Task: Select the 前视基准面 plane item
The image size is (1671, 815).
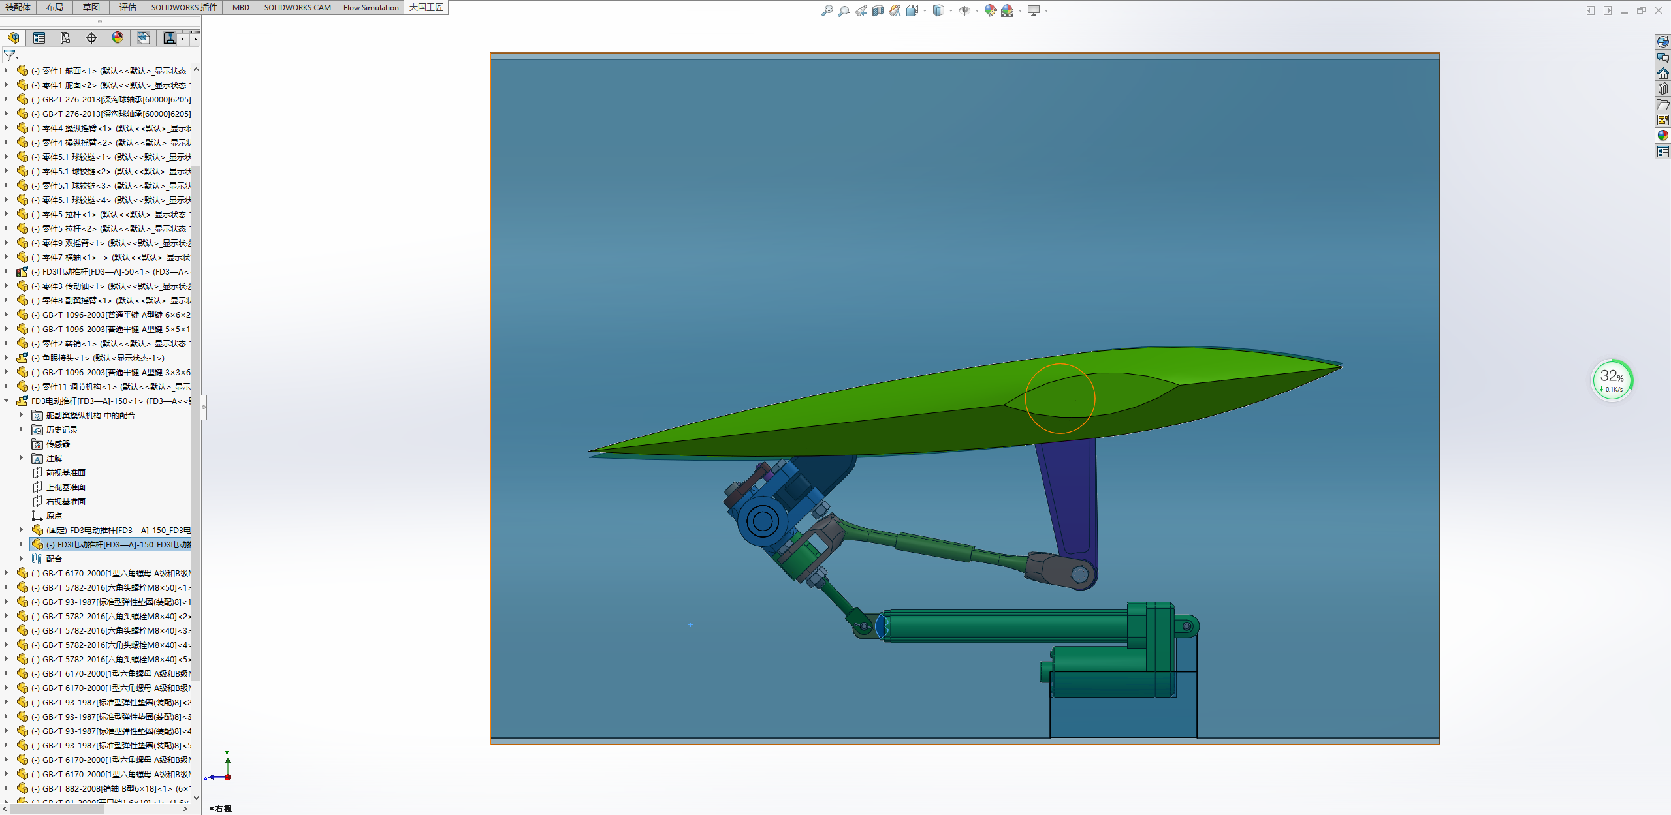Action: (65, 472)
